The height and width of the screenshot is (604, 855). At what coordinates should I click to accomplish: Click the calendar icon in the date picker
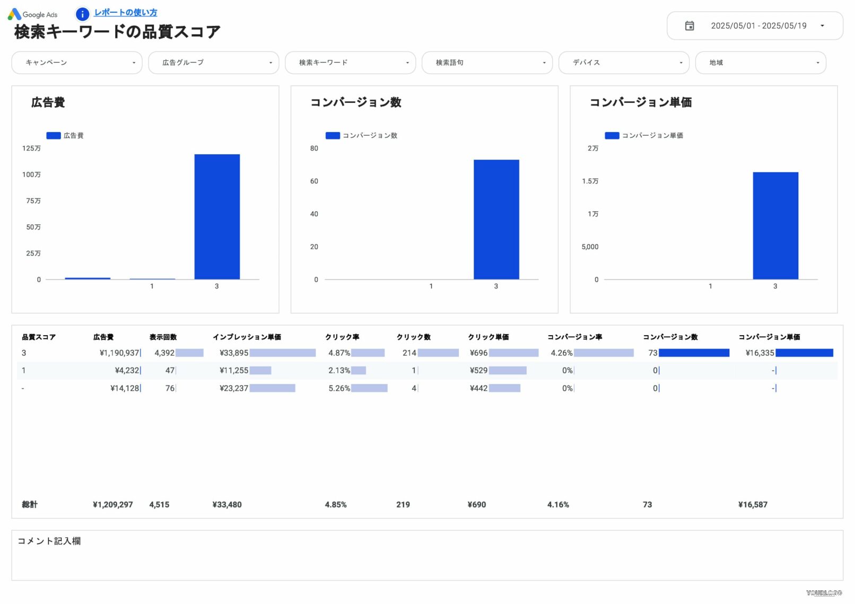coord(690,25)
